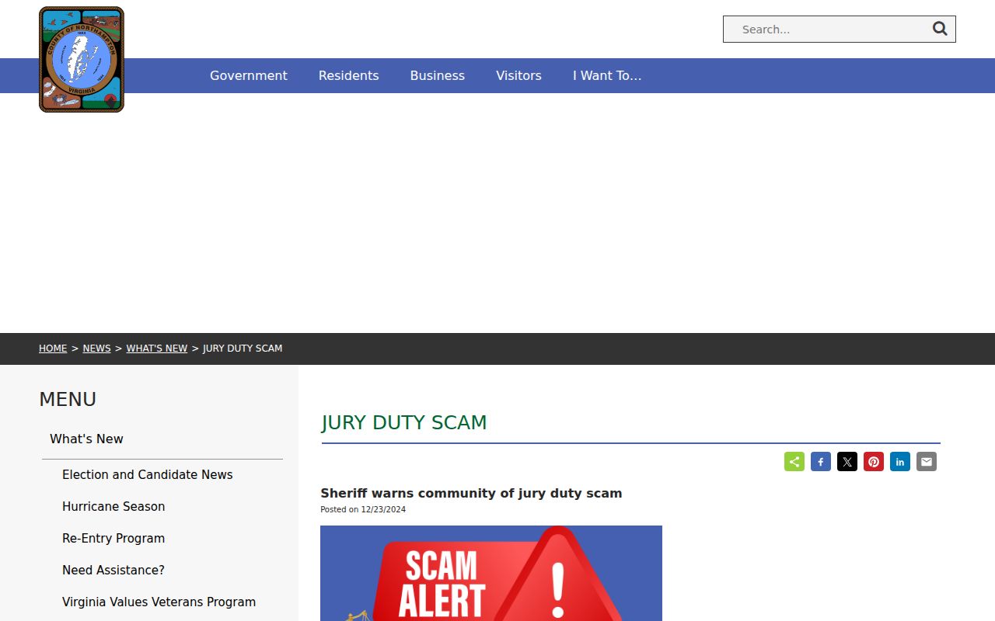Open Re-Entry Program sidebar link

click(x=113, y=539)
